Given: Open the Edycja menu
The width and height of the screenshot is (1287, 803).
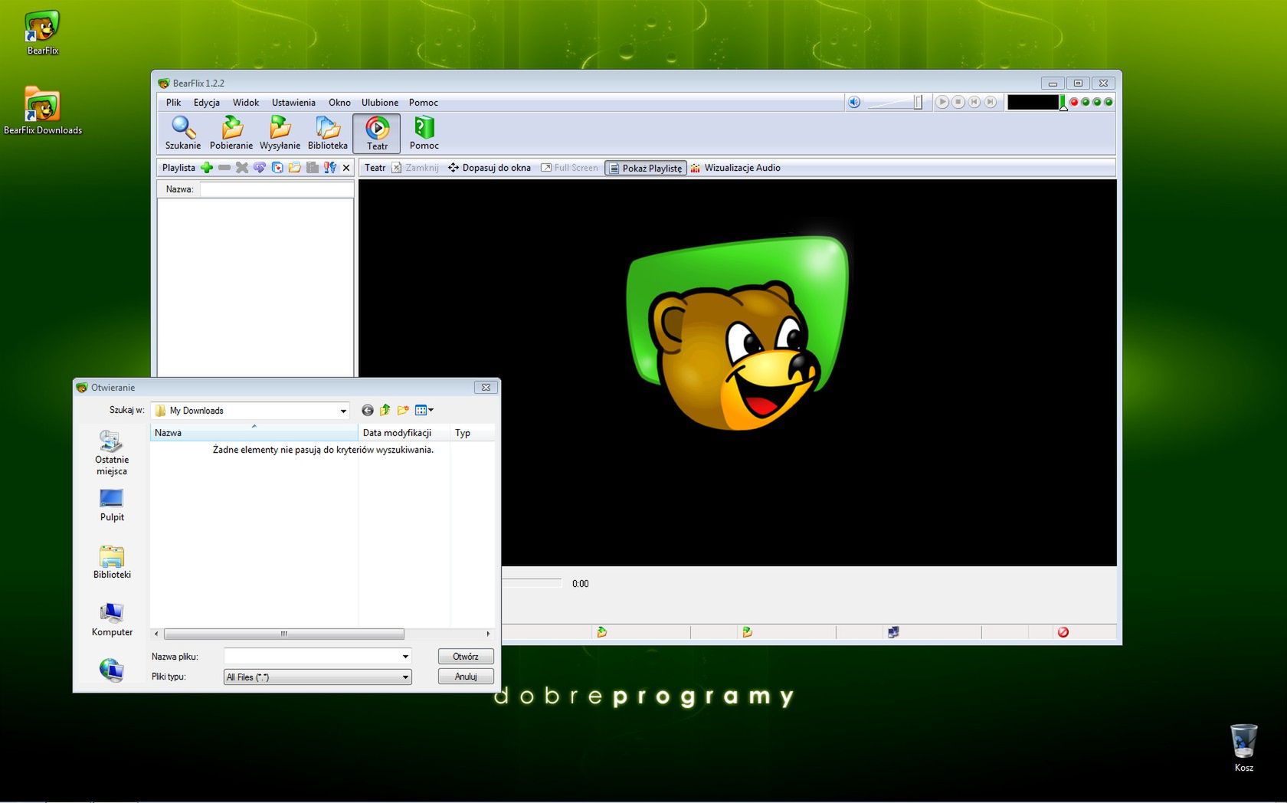Looking at the screenshot, I should (x=206, y=103).
